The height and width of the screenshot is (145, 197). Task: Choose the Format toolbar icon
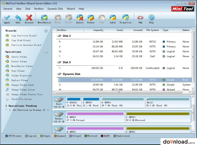(91, 18)
